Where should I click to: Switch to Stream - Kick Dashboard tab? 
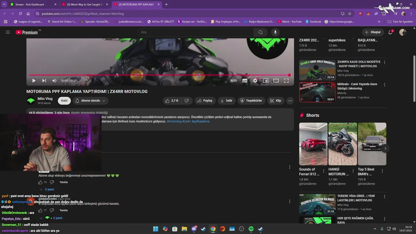(33, 5)
